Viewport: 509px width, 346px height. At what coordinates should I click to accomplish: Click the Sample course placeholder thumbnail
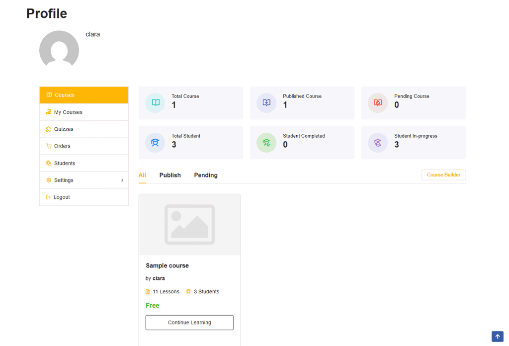tap(189, 225)
